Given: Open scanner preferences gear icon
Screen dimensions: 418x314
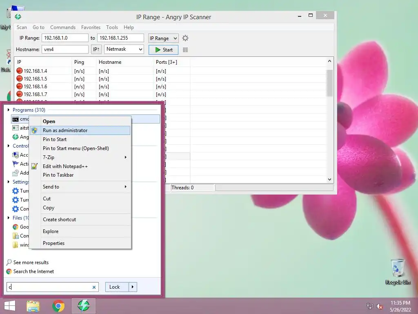Looking at the screenshot, I should [185, 38].
